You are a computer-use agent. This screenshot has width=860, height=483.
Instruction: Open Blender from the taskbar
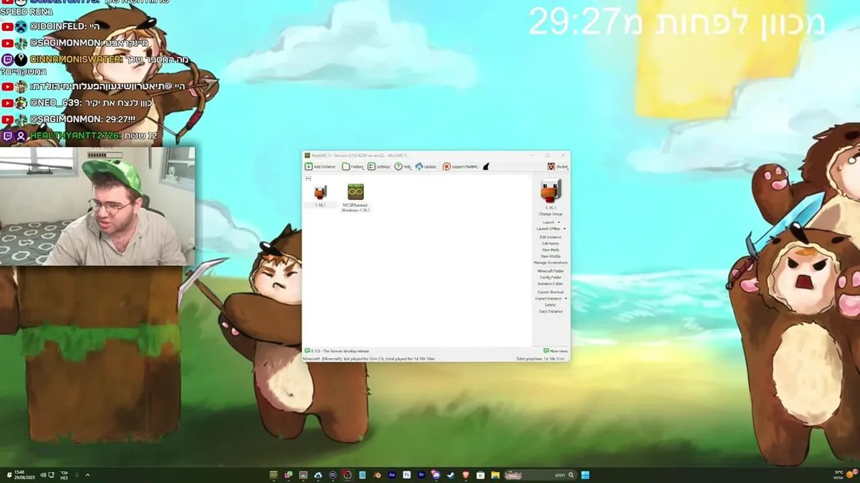[377, 475]
